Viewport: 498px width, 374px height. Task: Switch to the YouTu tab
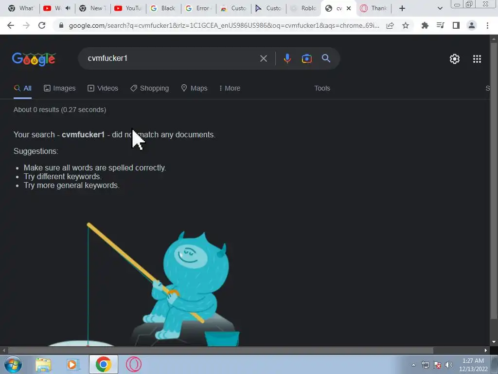(x=128, y=8)
